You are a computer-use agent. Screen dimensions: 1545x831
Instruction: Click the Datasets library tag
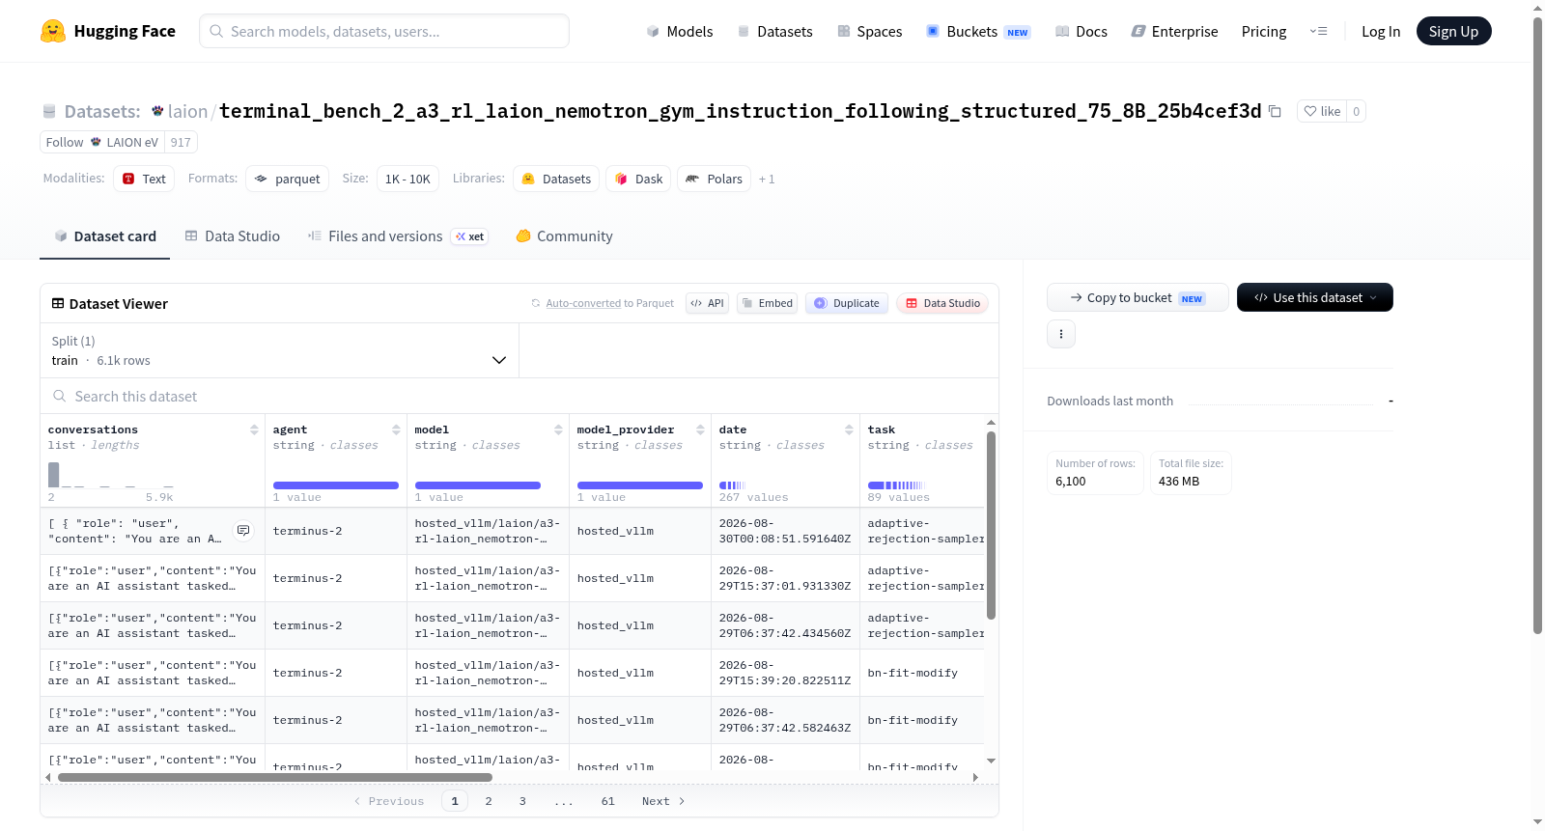556,179
